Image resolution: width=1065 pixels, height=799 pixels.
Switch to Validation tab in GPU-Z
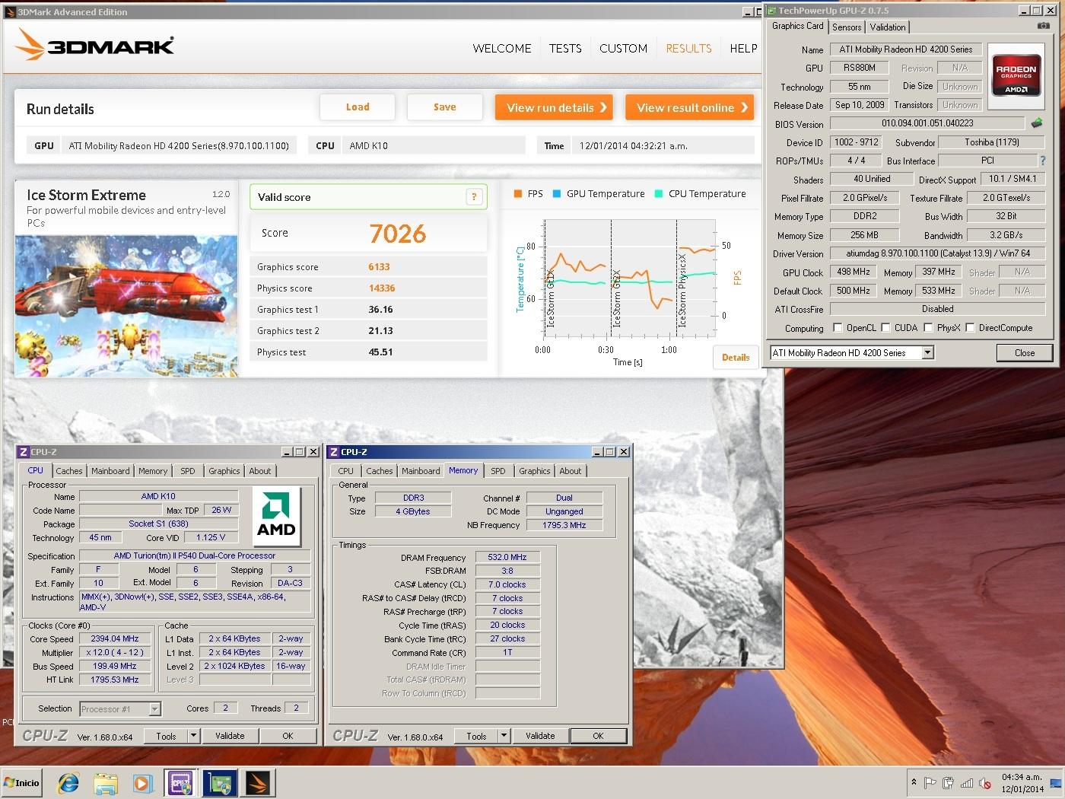click(x=888, y=27)
